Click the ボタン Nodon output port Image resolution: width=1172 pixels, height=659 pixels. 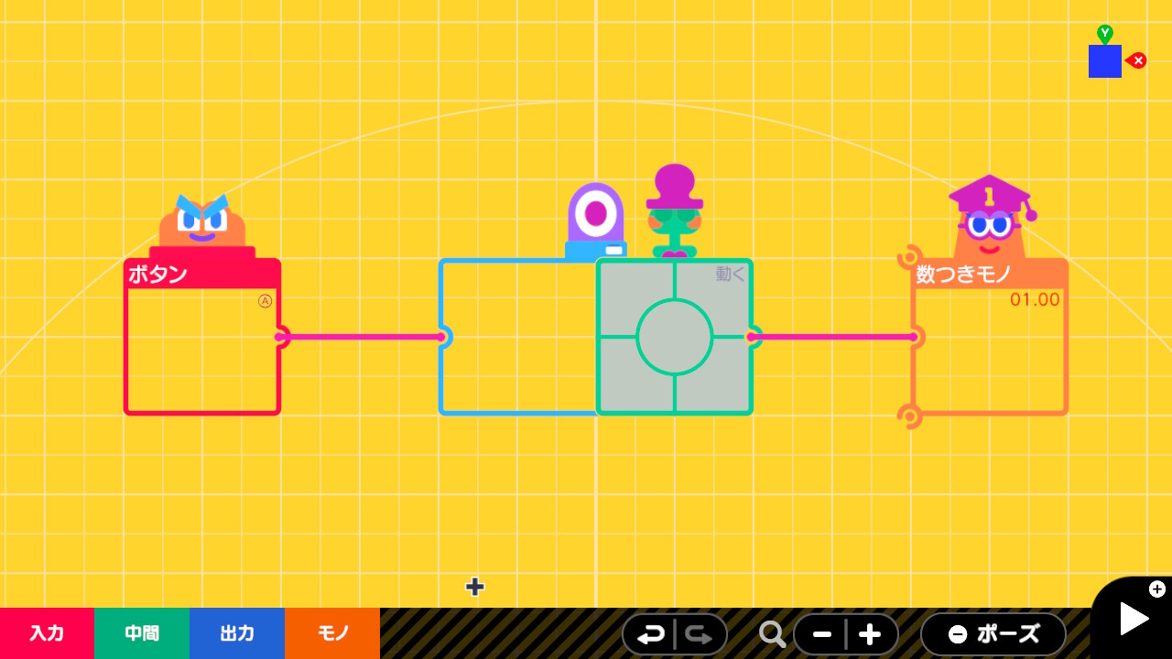[x=281, y=337]
